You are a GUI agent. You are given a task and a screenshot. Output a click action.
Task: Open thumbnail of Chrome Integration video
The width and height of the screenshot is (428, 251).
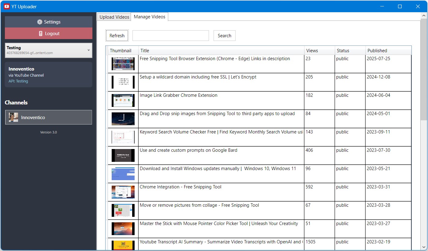[x=123, y=192]
